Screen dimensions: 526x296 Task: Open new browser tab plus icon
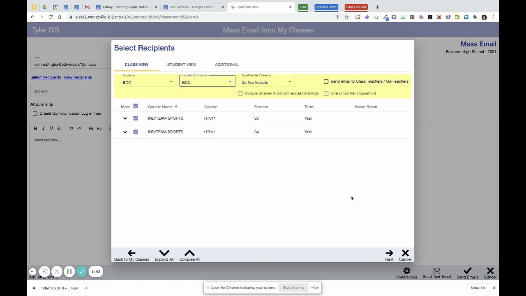pos(377,7)
